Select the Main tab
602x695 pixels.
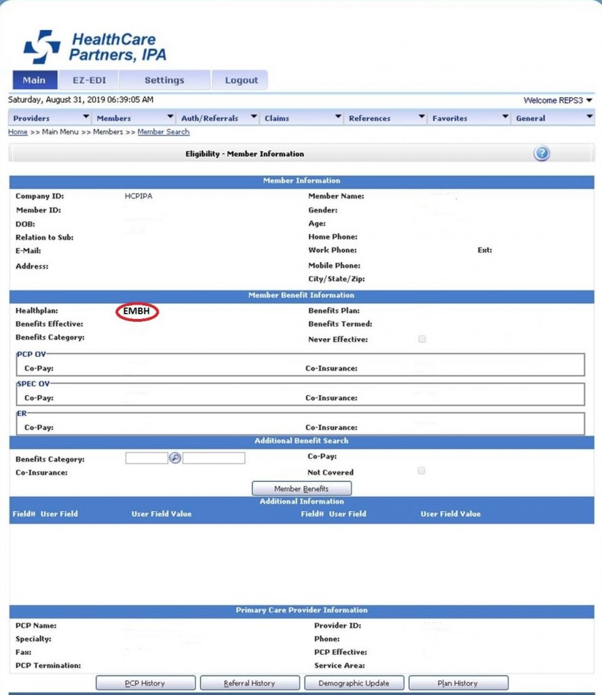pos(35,80)
